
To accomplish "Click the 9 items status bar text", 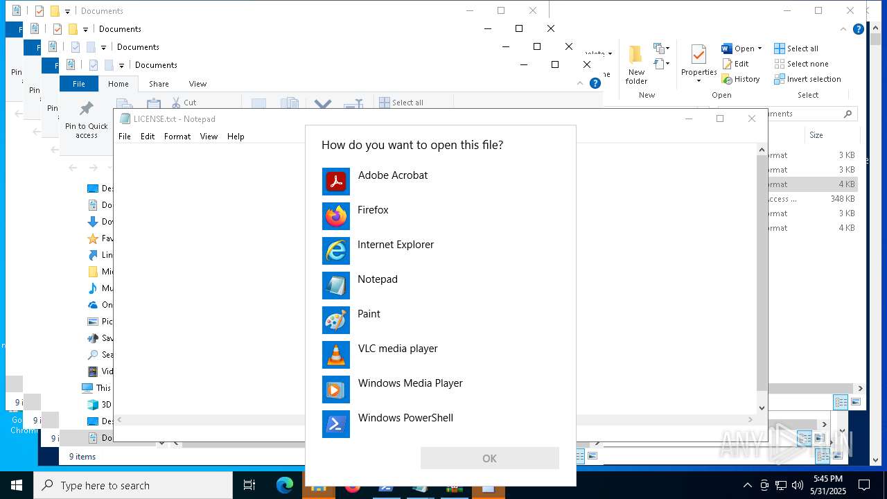I will pyautogui.click(x=82, y=457).
